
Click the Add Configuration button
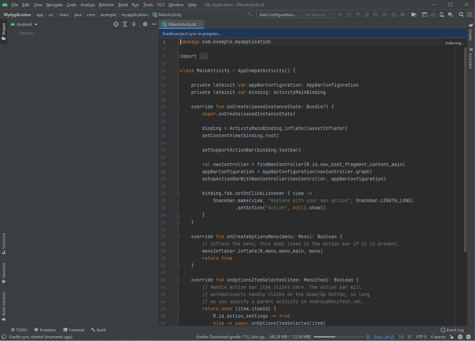point(278,14)
